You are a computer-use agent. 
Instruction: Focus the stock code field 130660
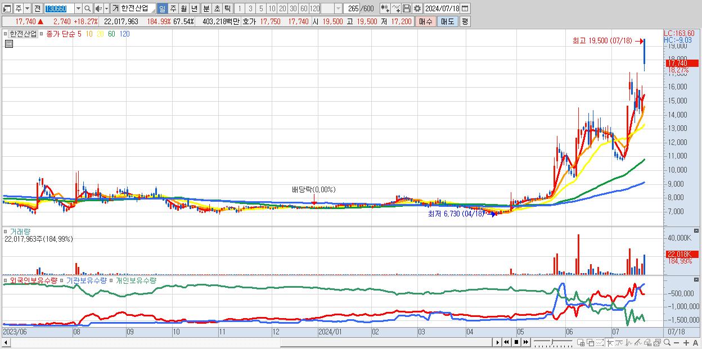[x=58, y=8]
